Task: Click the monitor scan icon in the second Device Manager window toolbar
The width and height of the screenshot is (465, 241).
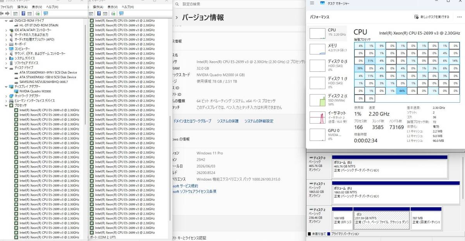Action: click(x=121, y=13)
